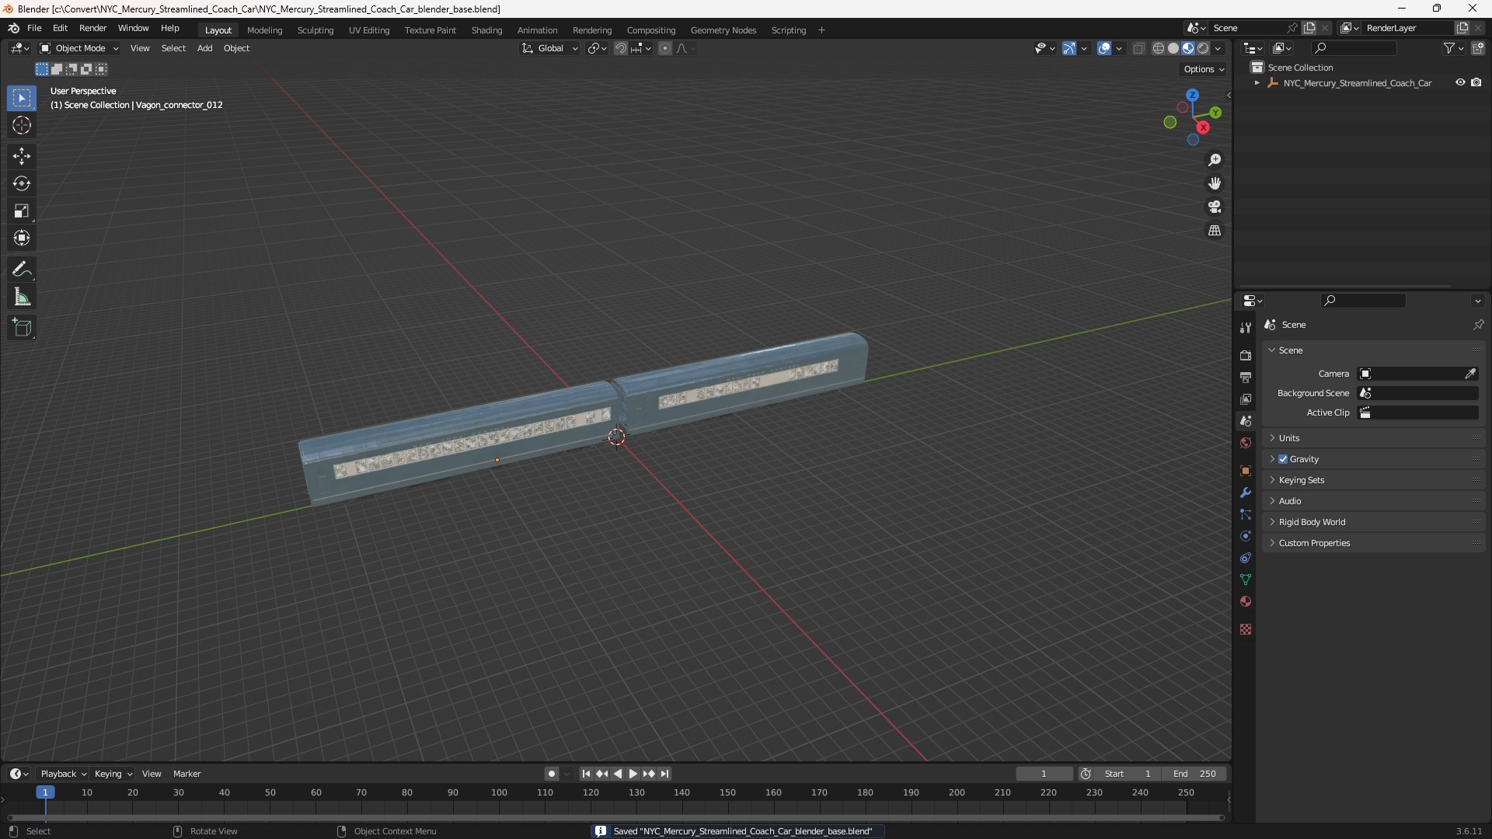Jump to the timeline end frame
Screen dimensions: 1492x839
click(664, 774)
